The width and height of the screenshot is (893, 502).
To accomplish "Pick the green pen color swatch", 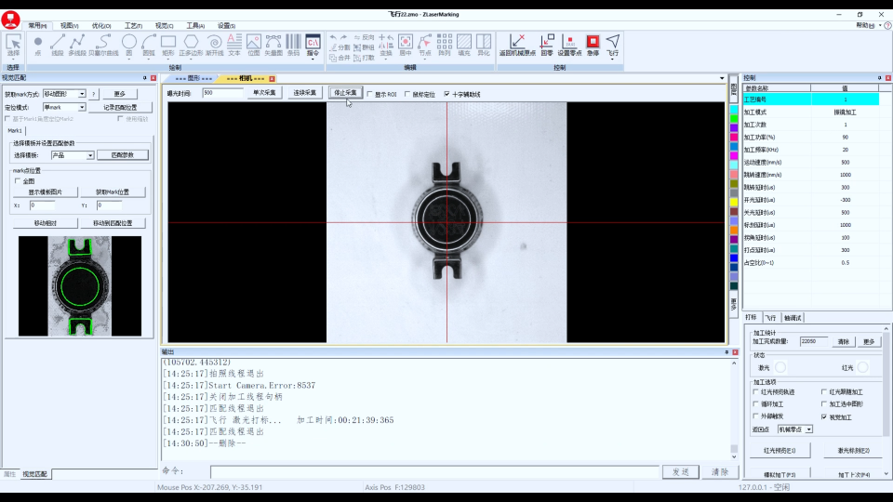I will point(734,118).
